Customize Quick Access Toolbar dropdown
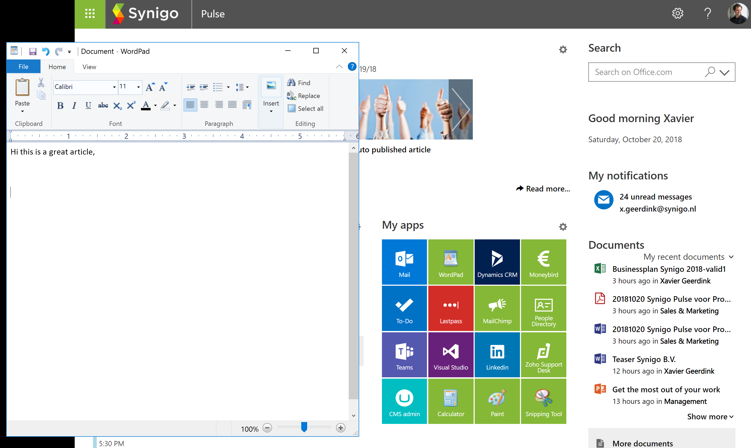Screen dimensions: 751x448 coord(69,52)
